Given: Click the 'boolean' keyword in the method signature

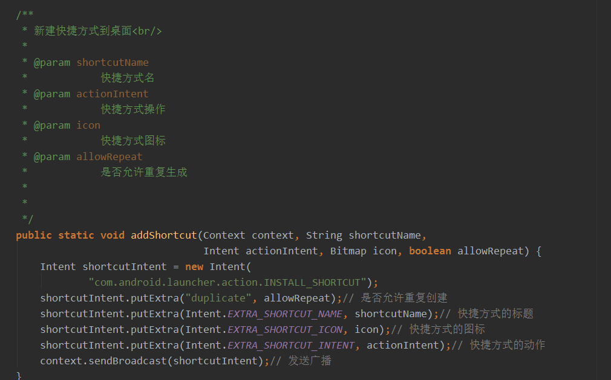Looking at the screenshot, I should pyautogui.click(x=430, y=251).
